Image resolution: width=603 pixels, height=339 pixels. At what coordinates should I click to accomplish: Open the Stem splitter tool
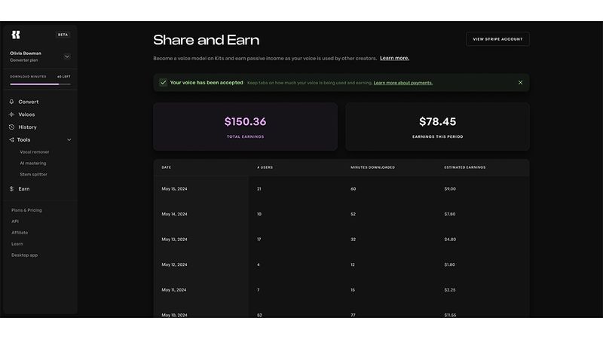click(x=33, y=175)
